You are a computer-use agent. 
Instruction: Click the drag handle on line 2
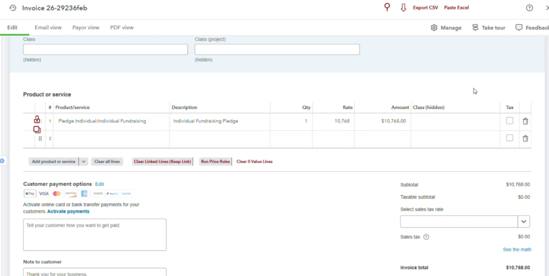click(x=40, y=138)
